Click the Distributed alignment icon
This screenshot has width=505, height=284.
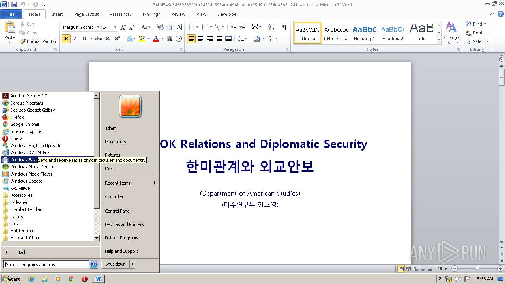coord(228,39)
